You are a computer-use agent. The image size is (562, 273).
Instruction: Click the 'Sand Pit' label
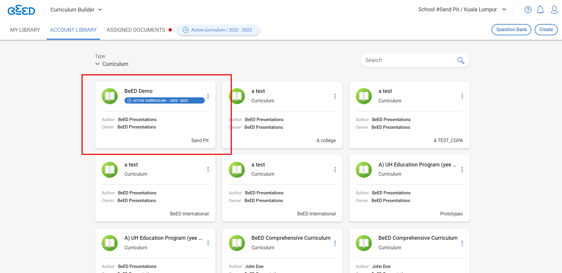(x=200, y=140)
